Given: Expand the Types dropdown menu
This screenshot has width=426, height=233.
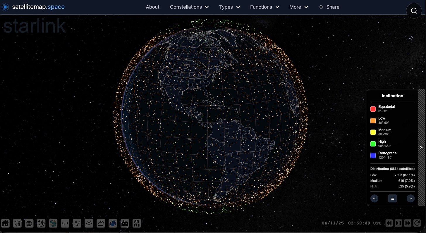Looking at the screenshot, I should point(229,7).
